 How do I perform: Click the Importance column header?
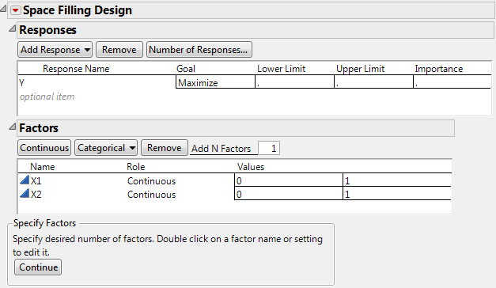click(x=439, y=69)
